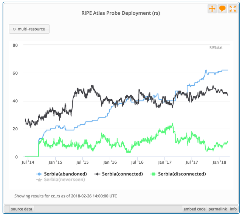The image size is (242, 216).
Task: Click the Jul '16 x-axis label
Action: click(137, 162)
